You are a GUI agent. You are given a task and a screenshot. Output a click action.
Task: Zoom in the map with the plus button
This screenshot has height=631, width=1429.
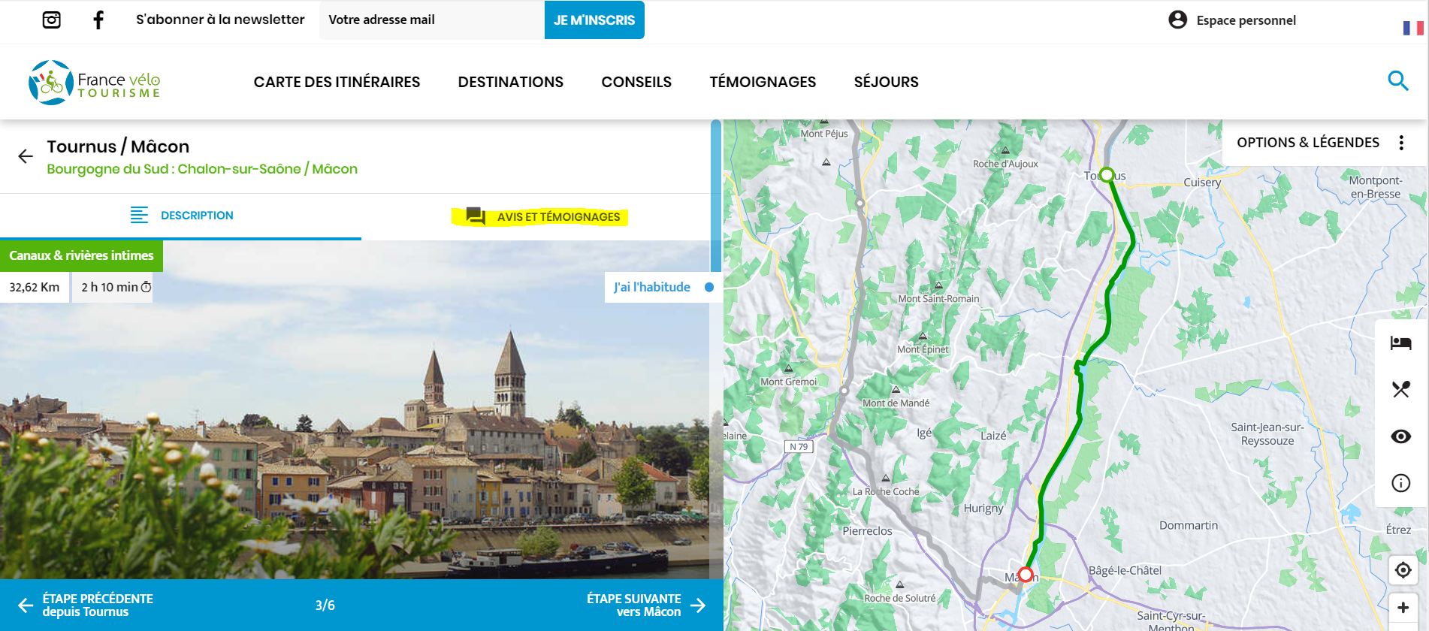1403,608
